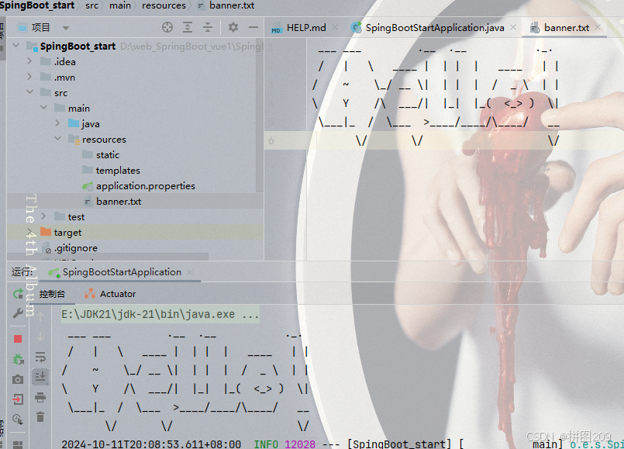Screen dimensions: 624x449
Task: Click up arrow in console toolbar
Action: [40, 316]
